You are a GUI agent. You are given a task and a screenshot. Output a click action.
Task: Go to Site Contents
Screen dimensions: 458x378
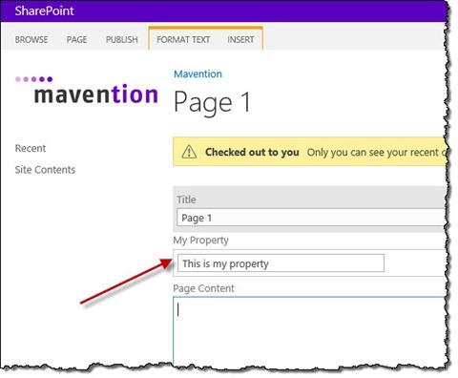point(45,170)
